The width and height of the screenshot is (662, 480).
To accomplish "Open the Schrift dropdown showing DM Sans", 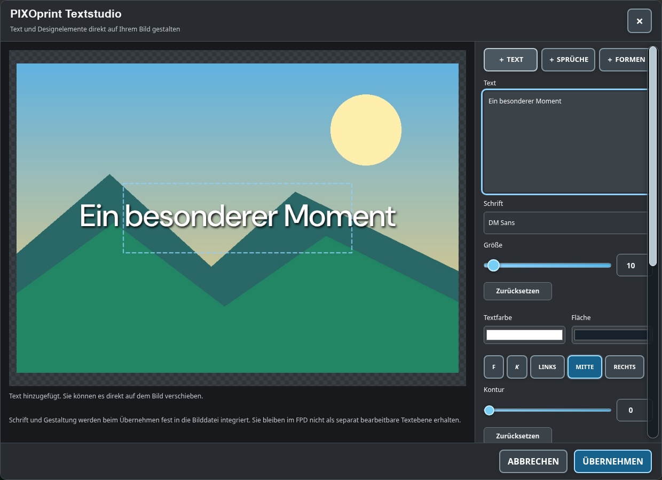I will [x=567, y=223].
